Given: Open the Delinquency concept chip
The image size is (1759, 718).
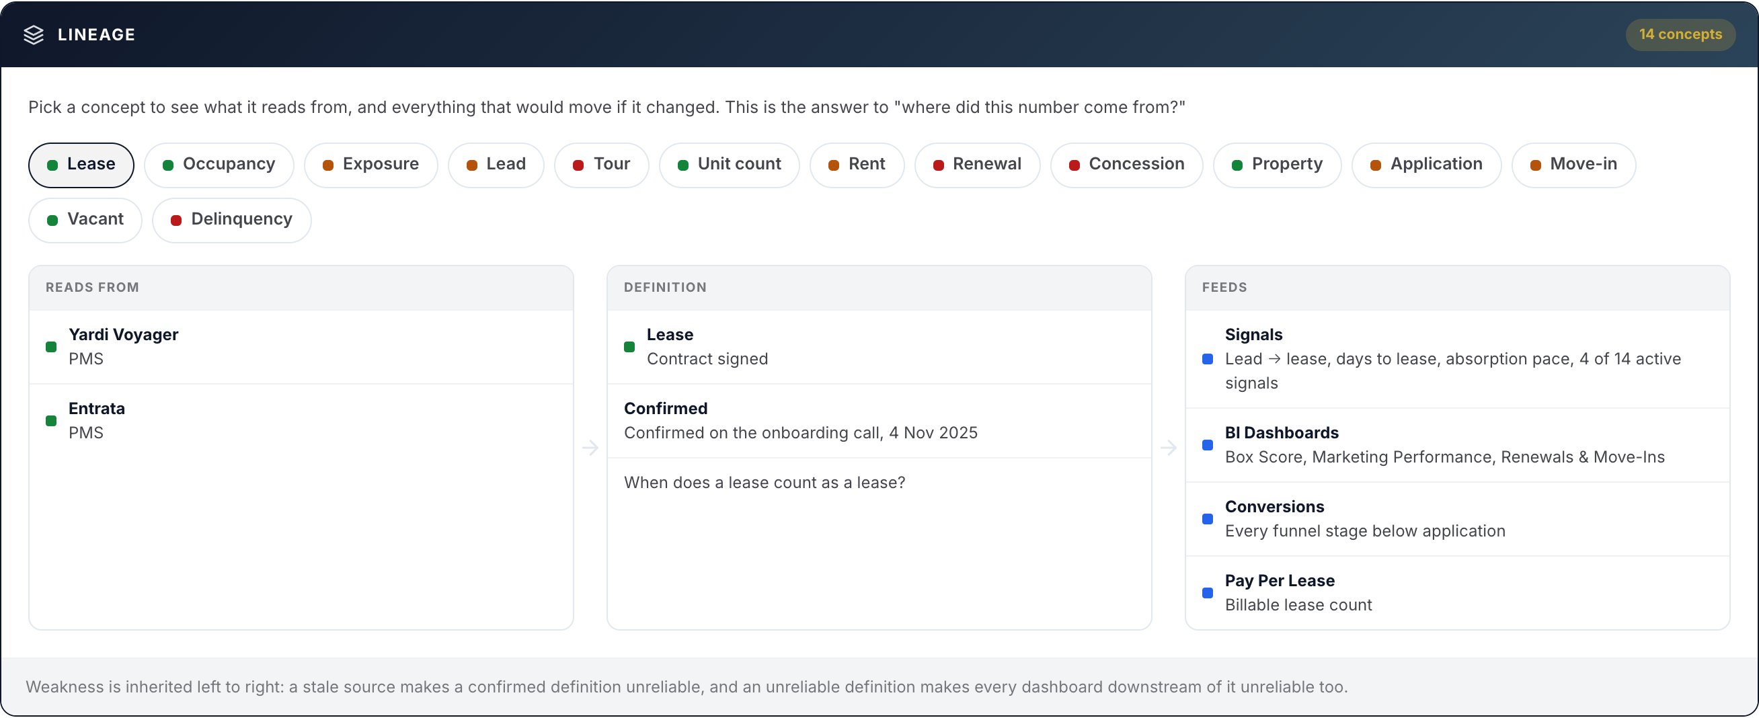Looking at the screenshot, I should pos(232,220).
